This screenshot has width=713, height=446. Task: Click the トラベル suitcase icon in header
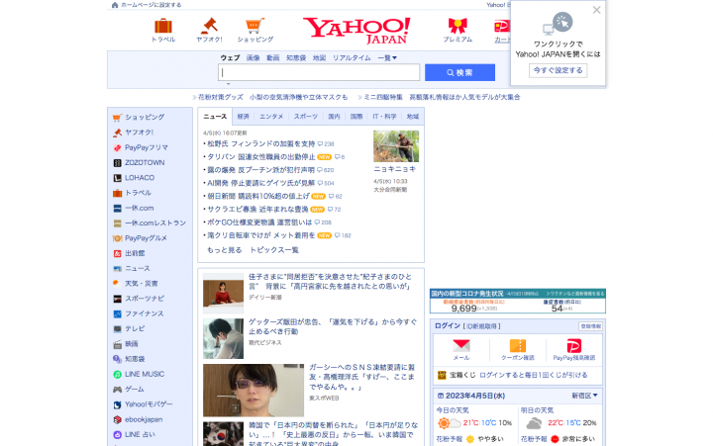pos(162,25)
